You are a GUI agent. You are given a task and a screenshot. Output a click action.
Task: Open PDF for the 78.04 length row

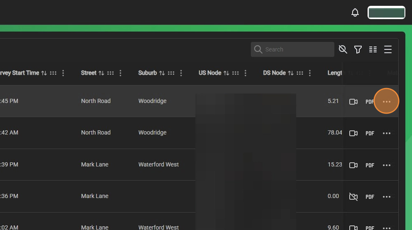pyautogui.click(x=370, y=133)
